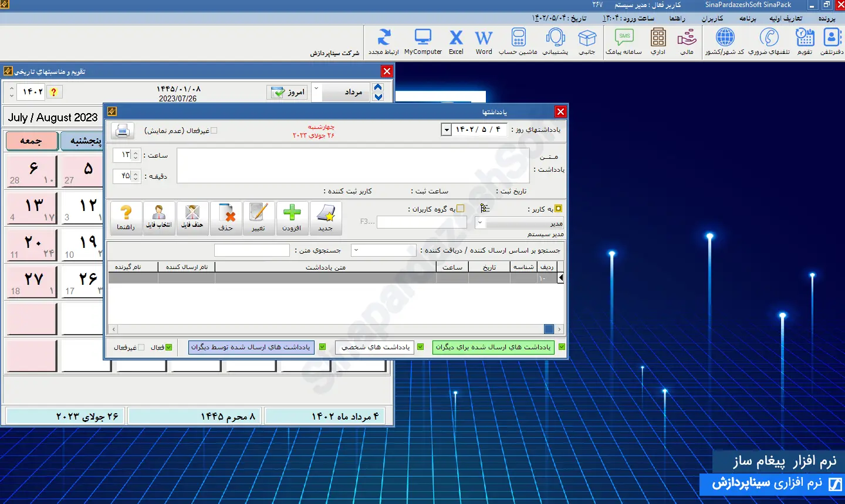845x504 pixels.
Task: Launch Word from the toolbar
Action: tap(484, 42)
